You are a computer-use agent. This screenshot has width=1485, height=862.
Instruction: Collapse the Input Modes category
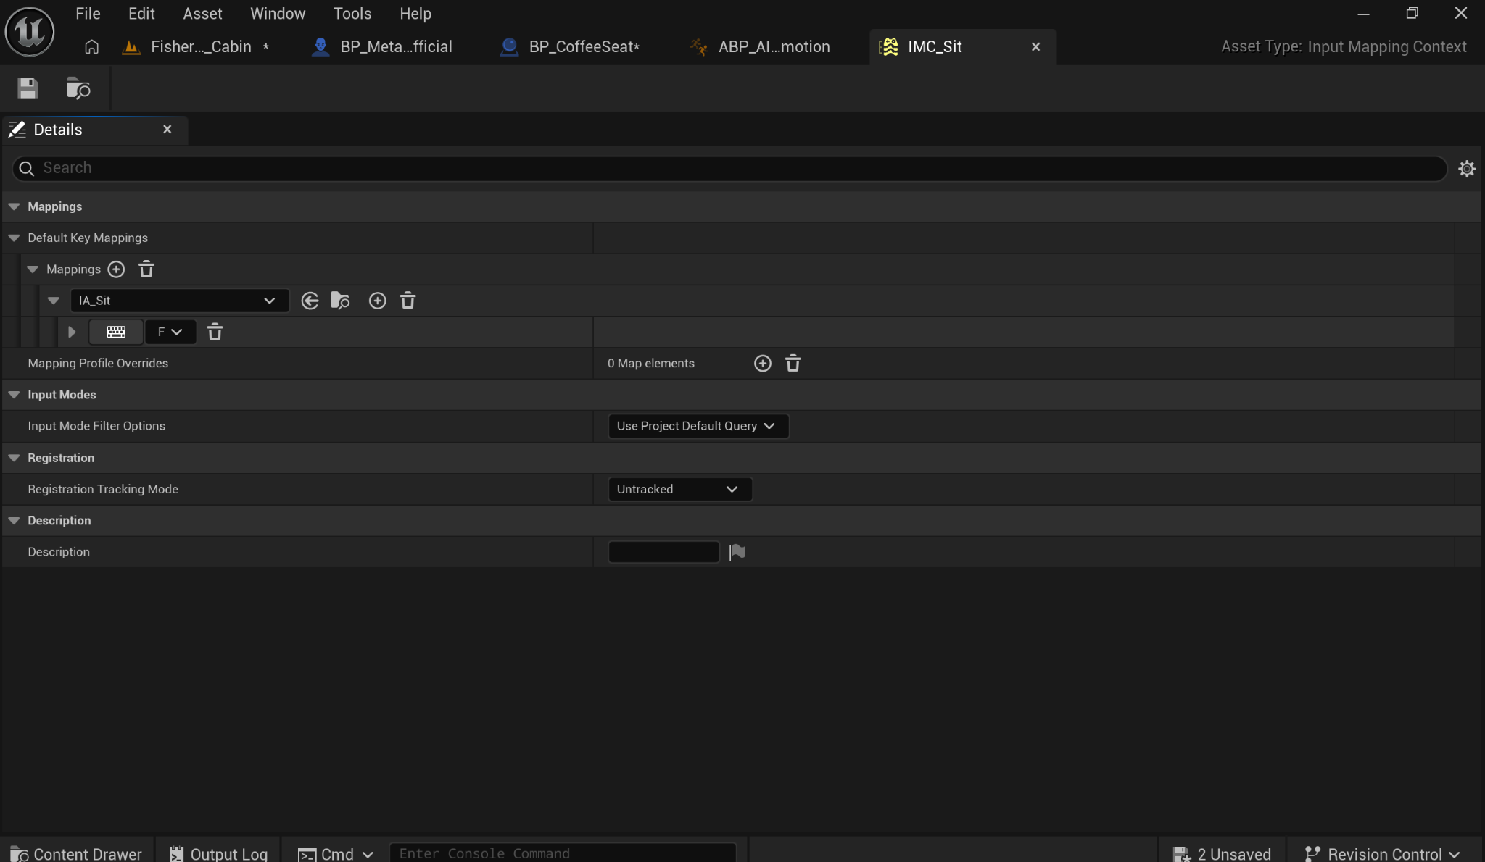[x=14, y=395]
